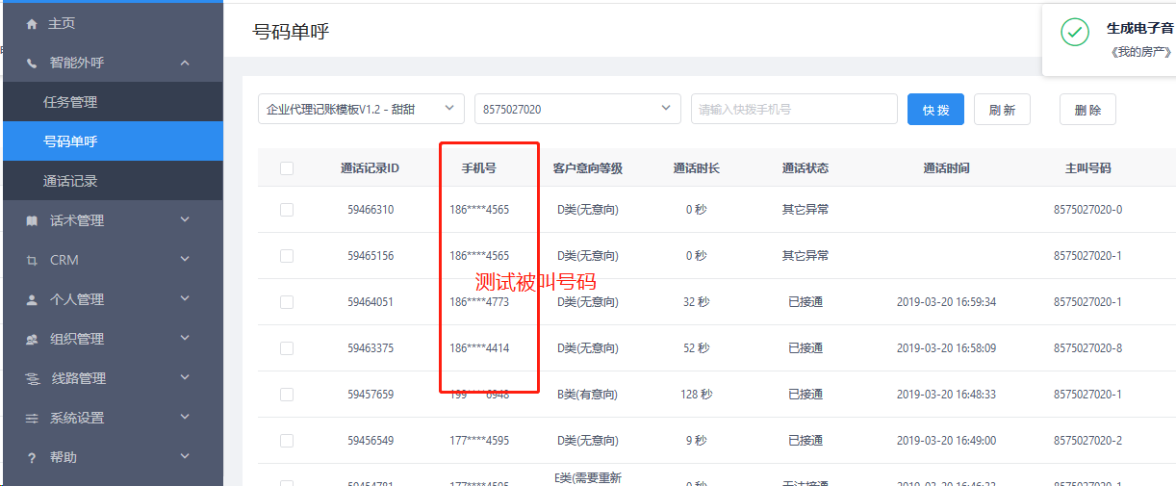
Task: Click the sliders icon beside 系统设置
Action: (x=32, y=418)
